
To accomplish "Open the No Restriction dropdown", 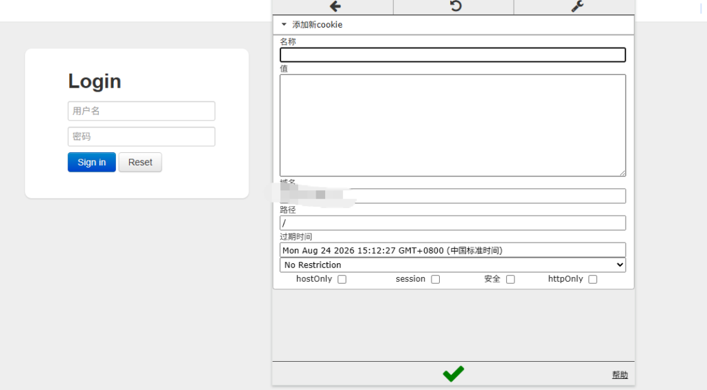I will click(x=452, y=265).
